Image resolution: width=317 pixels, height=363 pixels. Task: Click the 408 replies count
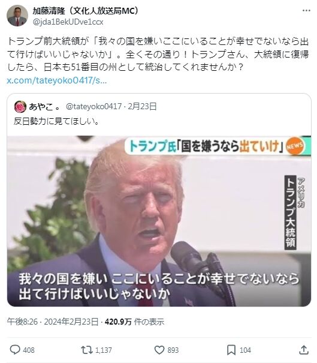(29, 350)
